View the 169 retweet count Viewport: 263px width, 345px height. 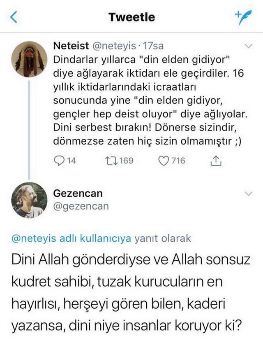[127, 161]
